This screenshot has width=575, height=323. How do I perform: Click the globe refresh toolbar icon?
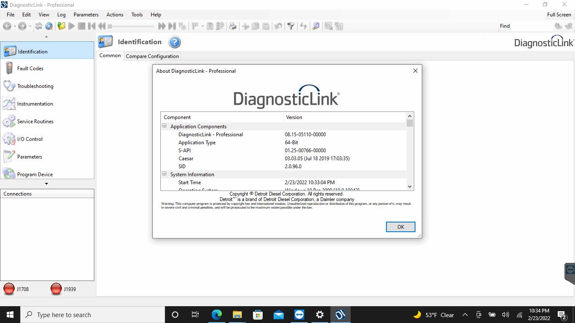49,26
